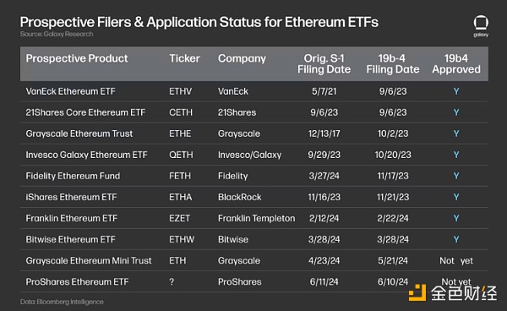507x311 pixels.
Task: Click the Source: Galaxy Research text
Action: tap(57, 34)
